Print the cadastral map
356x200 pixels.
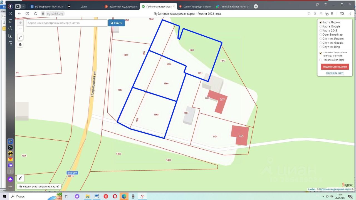(x=20, y=44)
